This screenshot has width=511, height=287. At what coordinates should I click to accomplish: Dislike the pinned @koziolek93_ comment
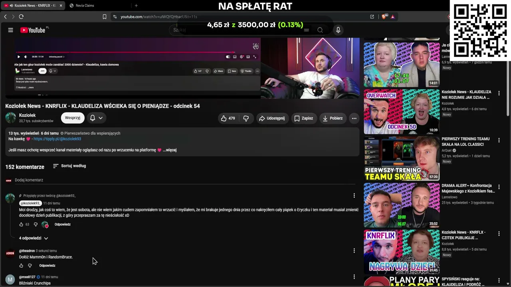[36, 224]
